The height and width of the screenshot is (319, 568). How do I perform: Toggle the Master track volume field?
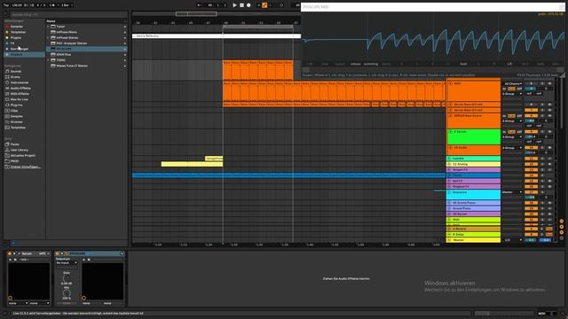[x=531, y=240]
